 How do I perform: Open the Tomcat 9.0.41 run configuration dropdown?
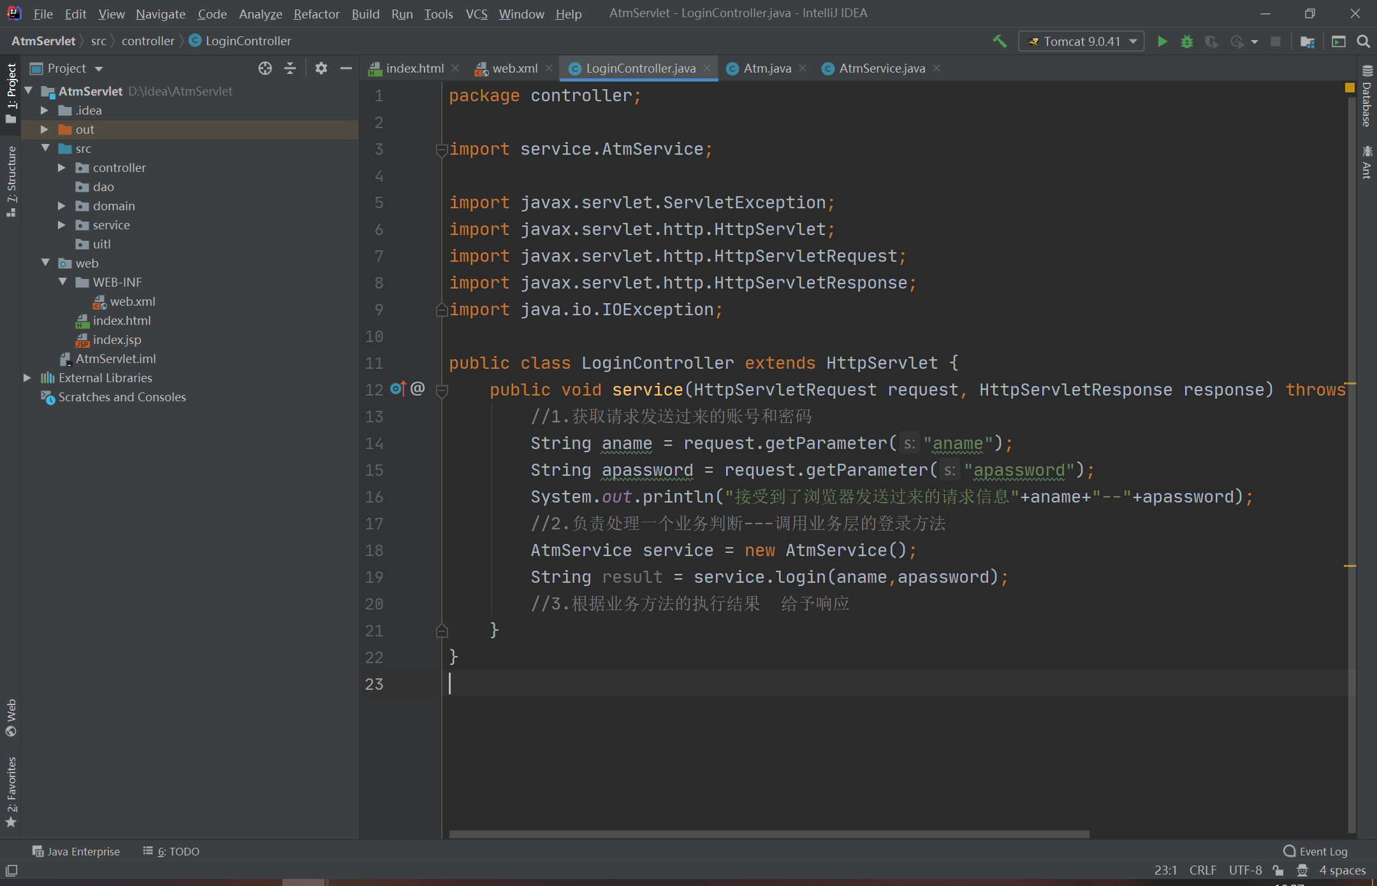1081,41
